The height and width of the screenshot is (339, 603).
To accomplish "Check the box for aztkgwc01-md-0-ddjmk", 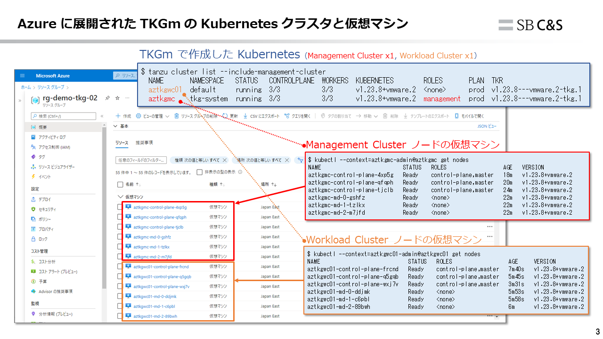I will (x=120, y=296).
